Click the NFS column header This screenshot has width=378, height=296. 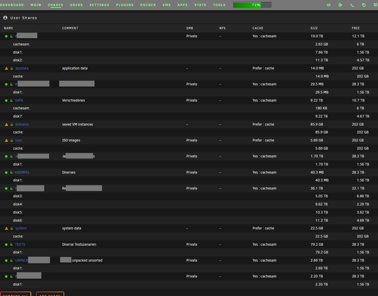(223, 28)
